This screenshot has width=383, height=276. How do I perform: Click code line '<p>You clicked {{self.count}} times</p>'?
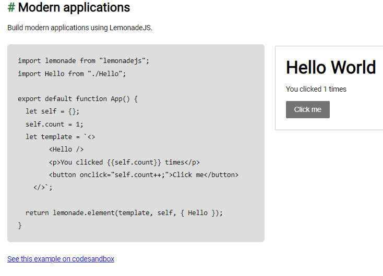pyautogui.click(x=124, y=162)
